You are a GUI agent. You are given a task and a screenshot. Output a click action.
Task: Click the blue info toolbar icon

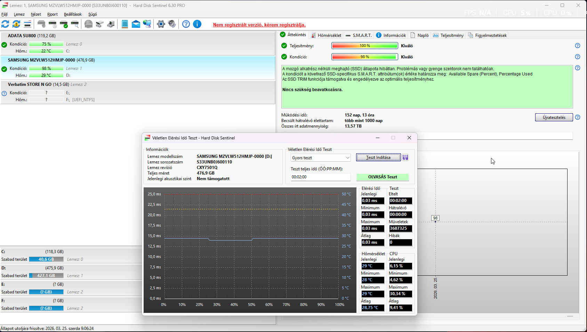[197, 24]
